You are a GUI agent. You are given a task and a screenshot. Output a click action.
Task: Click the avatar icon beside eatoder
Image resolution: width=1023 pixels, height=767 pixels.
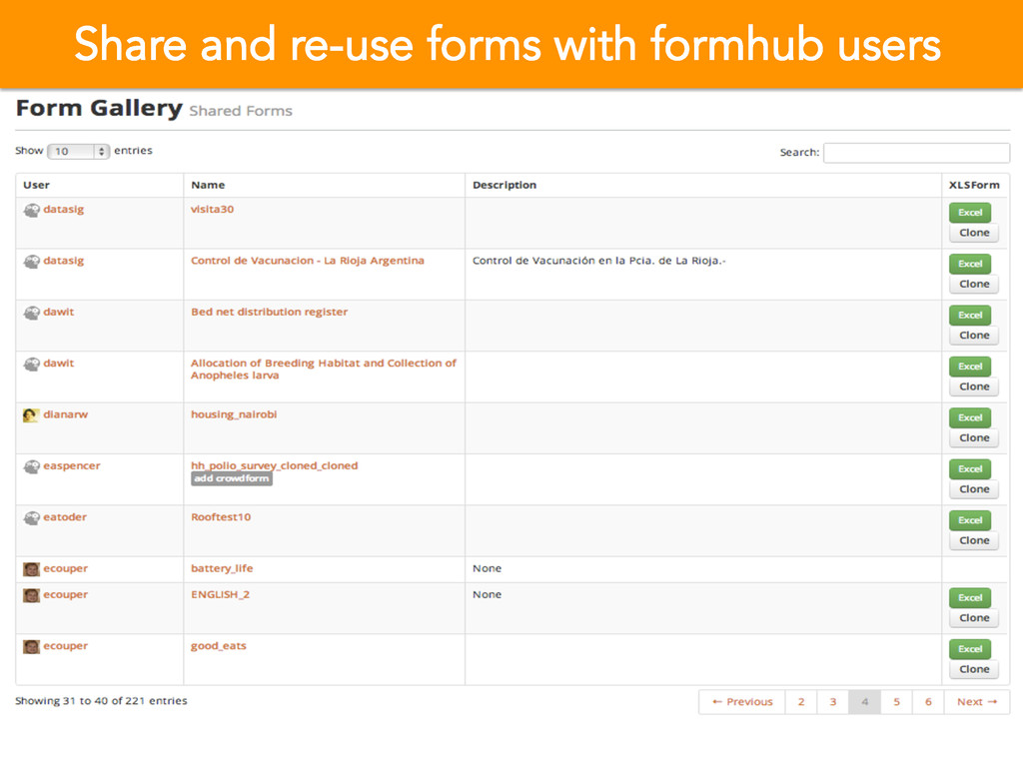[x=31, y=518]
